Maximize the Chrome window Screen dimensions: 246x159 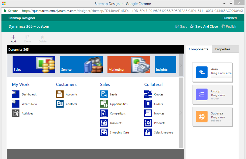coord(231,3)
